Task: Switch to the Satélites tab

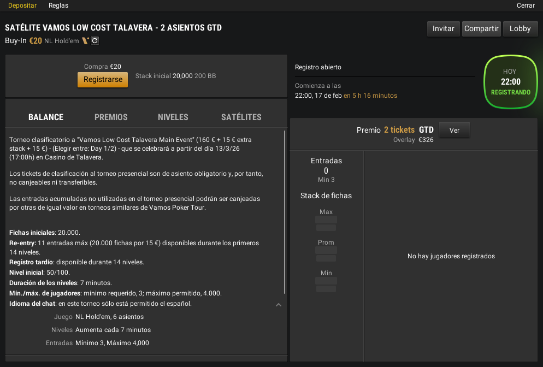Action: (x=241, y=117)
